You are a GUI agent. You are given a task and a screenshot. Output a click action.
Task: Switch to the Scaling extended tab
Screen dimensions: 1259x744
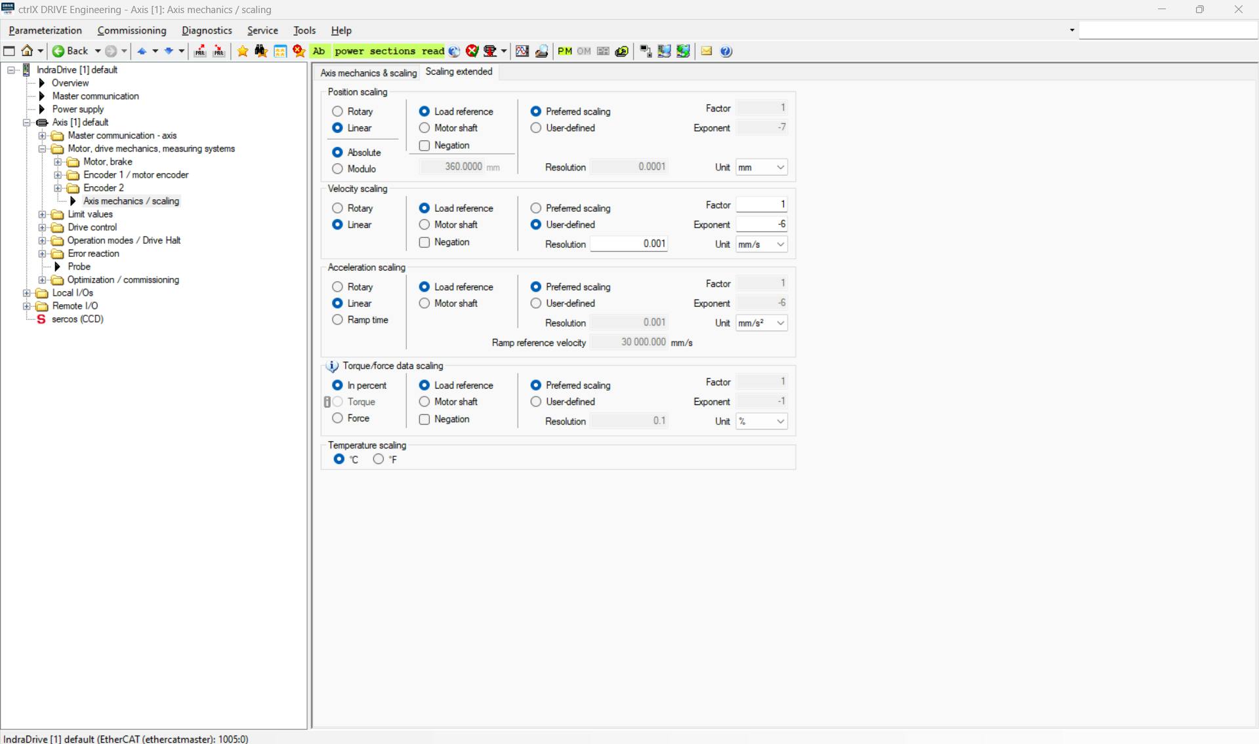click(459, 72)
